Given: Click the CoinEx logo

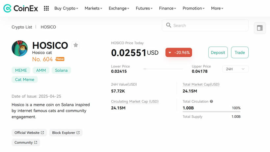Looking at the screenshot, I should (x=20, y=9).
